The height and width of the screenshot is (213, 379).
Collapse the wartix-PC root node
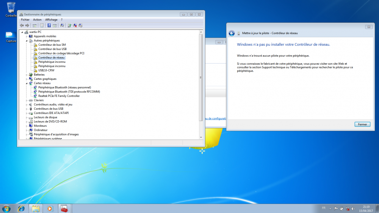click(22, 32)
